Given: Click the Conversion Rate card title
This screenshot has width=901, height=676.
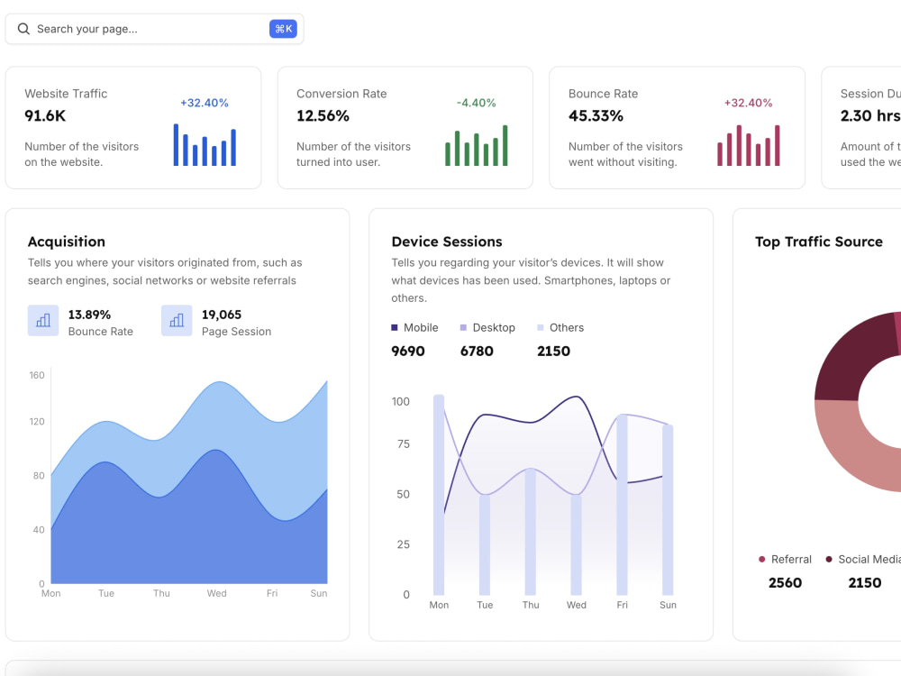Looking at the screenshot, I should point(341,94).
